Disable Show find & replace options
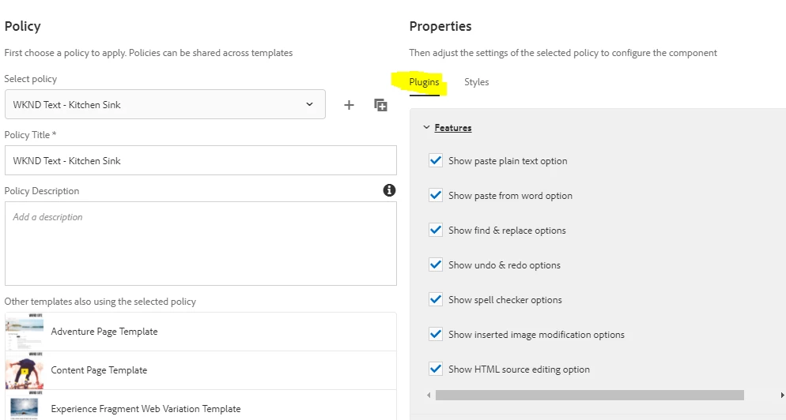This screenshot has height=420, width=786. [436, 231]
